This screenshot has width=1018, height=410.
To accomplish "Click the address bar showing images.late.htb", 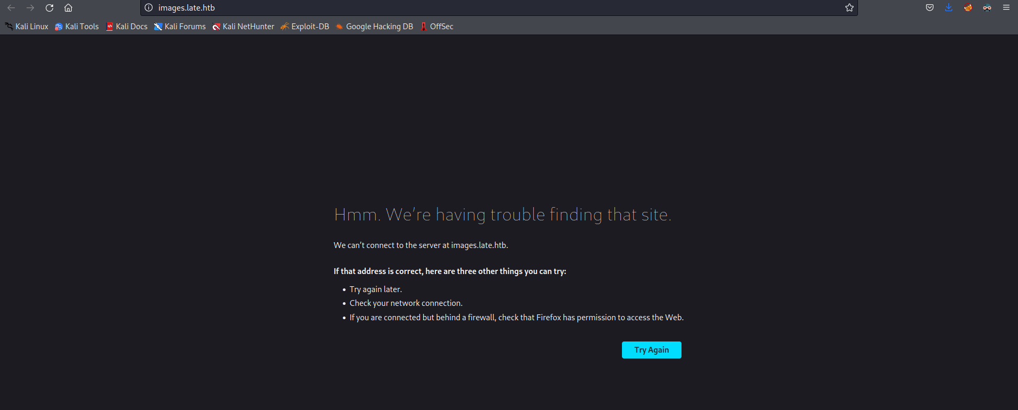I will click(478, 8).
